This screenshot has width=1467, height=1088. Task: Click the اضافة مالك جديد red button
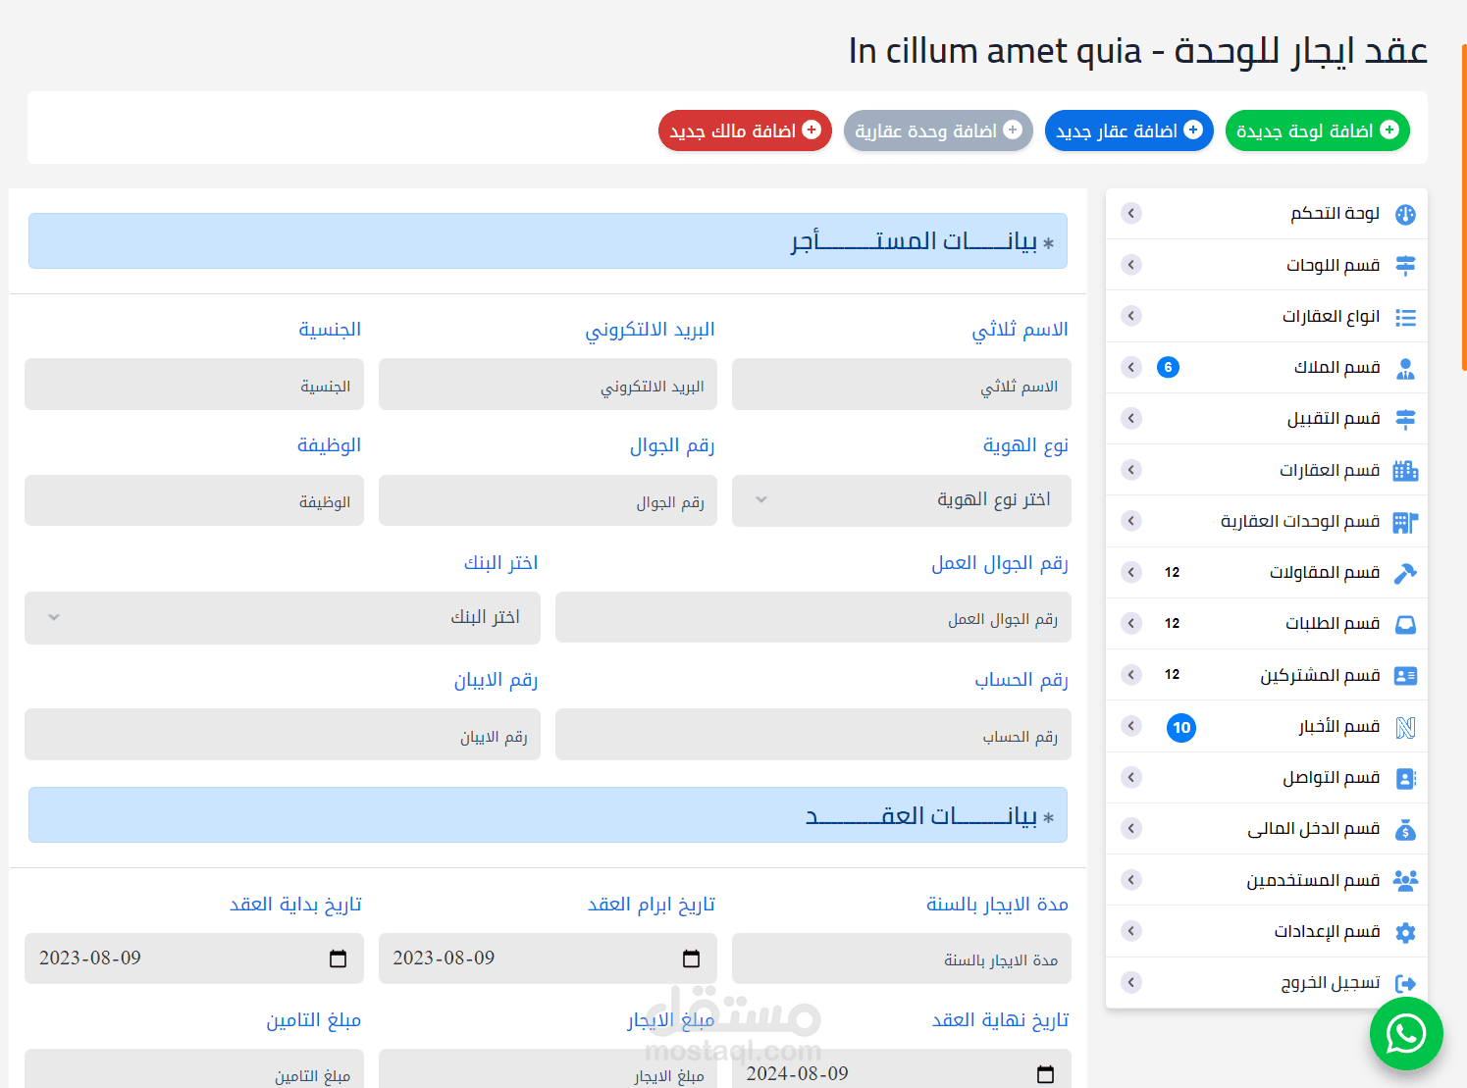[745, 130]
